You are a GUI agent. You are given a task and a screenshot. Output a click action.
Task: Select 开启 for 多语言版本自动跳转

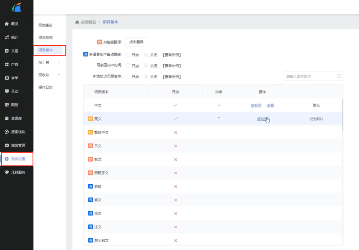(128, 55)
